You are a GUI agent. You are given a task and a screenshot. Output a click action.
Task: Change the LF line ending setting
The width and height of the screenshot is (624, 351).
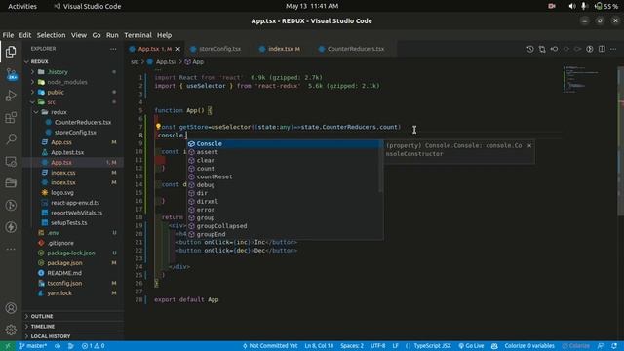(x=395, y=346)
